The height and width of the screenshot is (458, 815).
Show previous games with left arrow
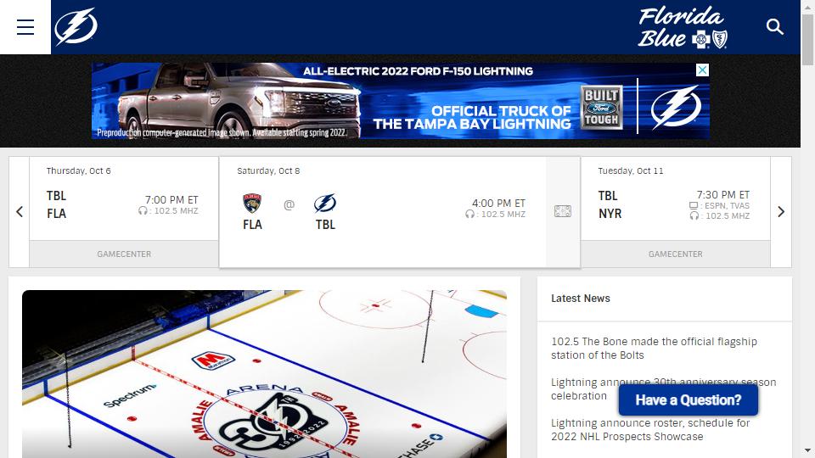pos(20,212)
